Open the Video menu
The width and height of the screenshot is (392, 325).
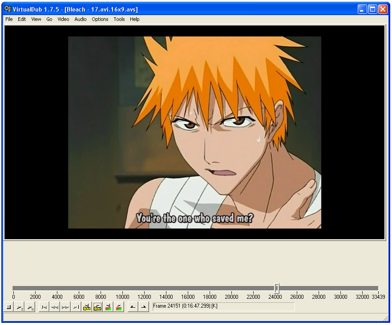click(63, 19)
